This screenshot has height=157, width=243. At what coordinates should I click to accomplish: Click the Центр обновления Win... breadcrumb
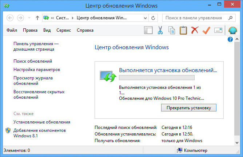[101, 18]
